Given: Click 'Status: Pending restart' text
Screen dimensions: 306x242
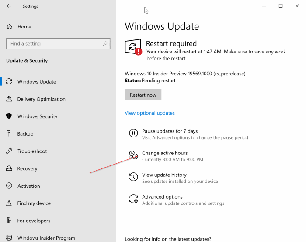Looking at the screenshot, I should click(150, 81).
